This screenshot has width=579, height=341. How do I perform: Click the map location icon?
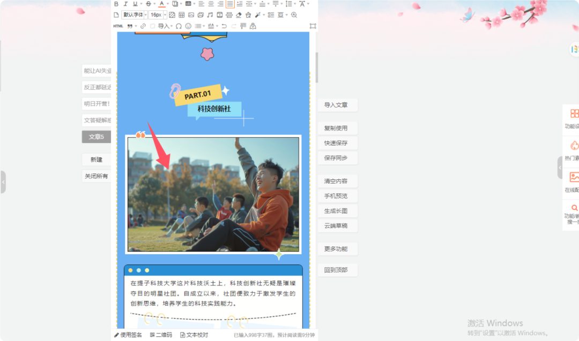point(253,26)
